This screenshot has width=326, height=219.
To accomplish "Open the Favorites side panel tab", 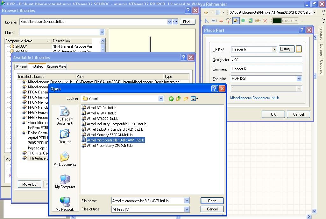I will pos(321,33).
